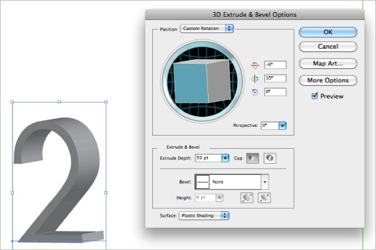Select the Bevel Extent In icon
The width and height of the screenshot is (376, 250).
(x=264, y=198)
